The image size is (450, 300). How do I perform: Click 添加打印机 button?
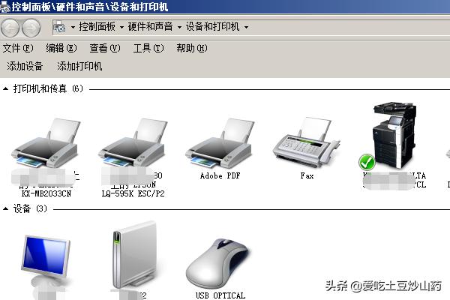coord(79,66)
